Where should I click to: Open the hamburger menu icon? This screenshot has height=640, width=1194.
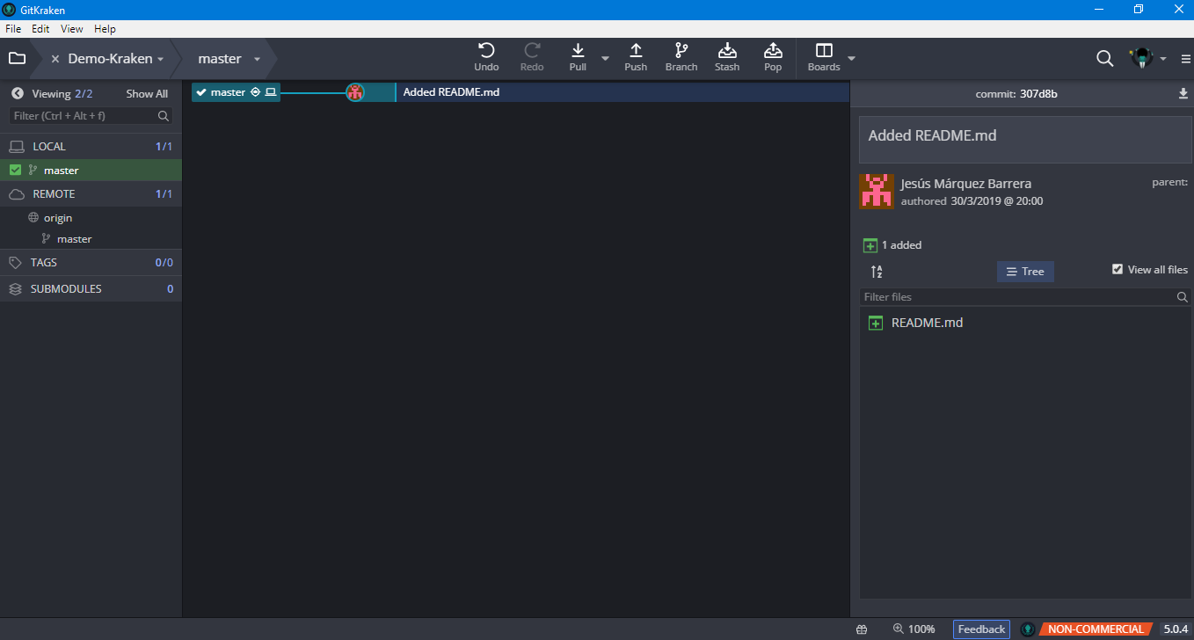1186,59
